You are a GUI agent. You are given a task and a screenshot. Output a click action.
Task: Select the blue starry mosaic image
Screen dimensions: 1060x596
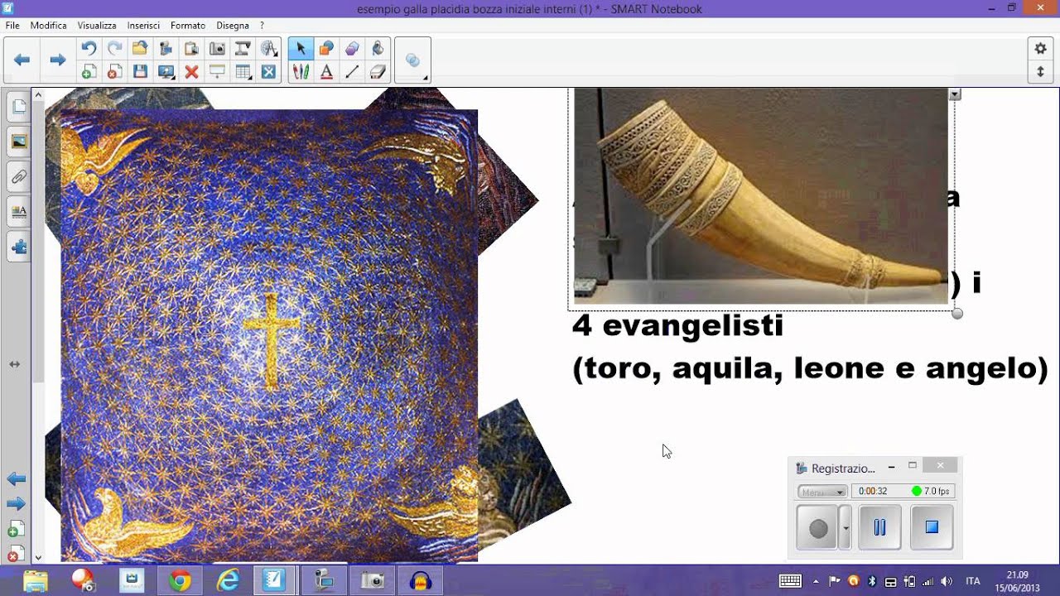tap(269, 335)
